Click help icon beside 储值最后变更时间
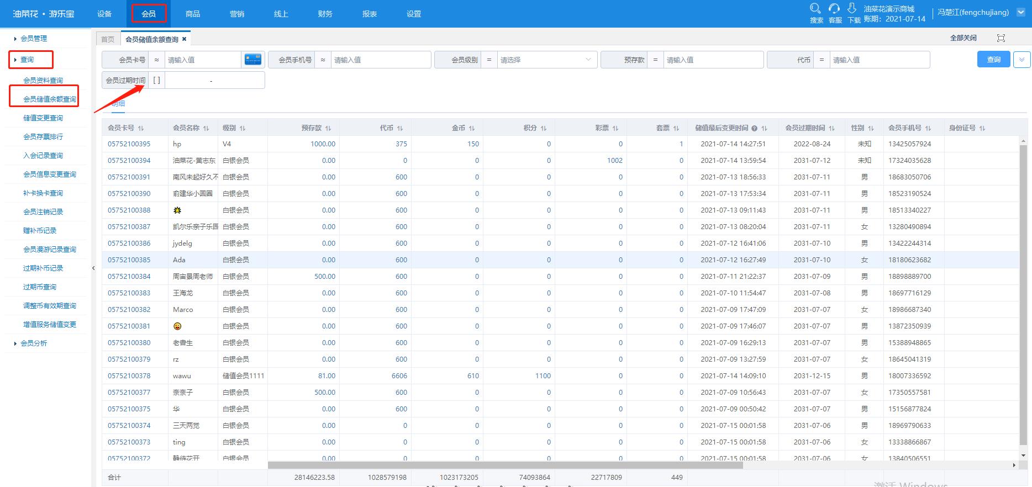The image size is (1032, 487). click(754, 128)
